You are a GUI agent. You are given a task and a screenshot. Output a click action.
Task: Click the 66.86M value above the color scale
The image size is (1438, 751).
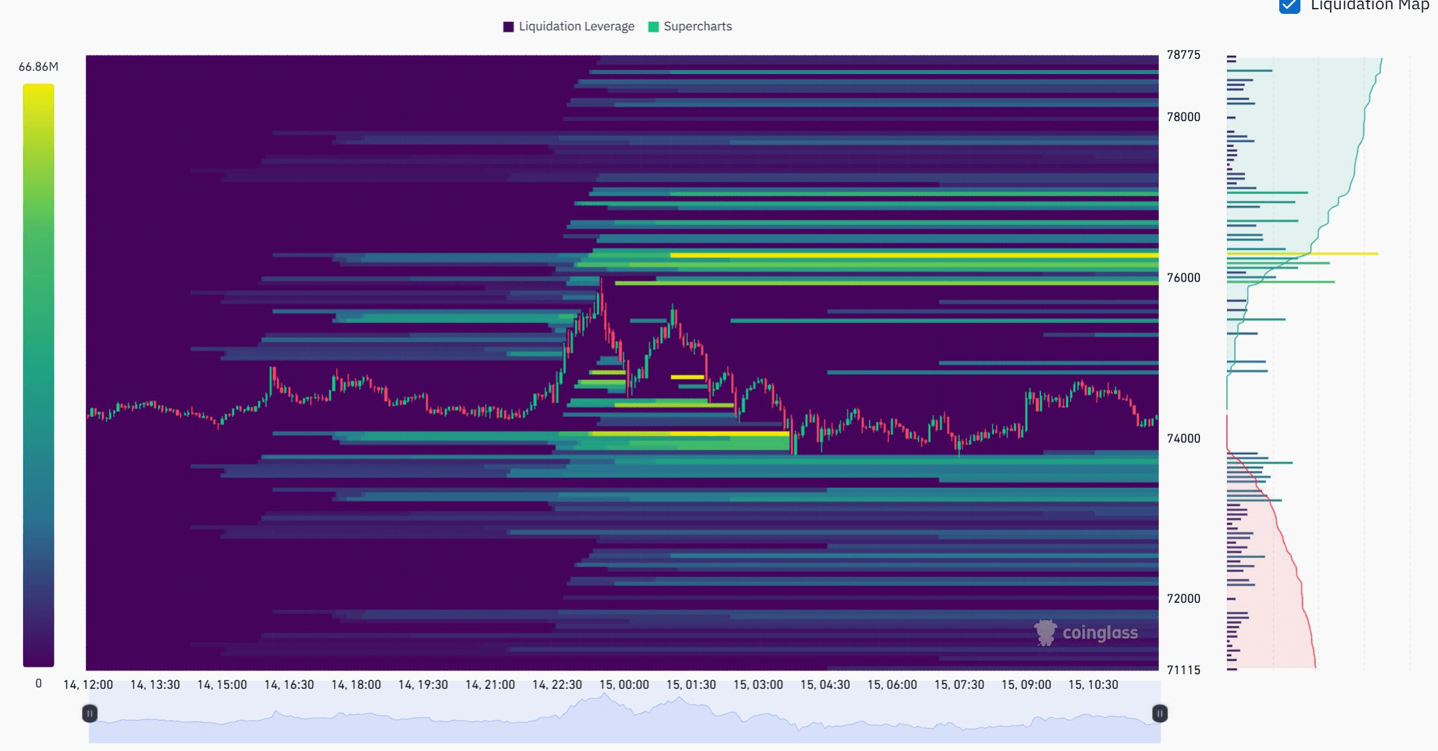(x=38, y=66)
